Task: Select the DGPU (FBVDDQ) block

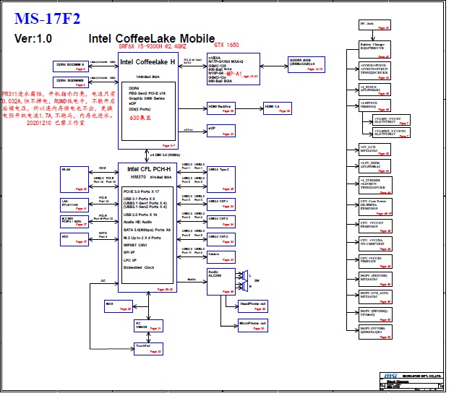Action: tap(375, 315)
